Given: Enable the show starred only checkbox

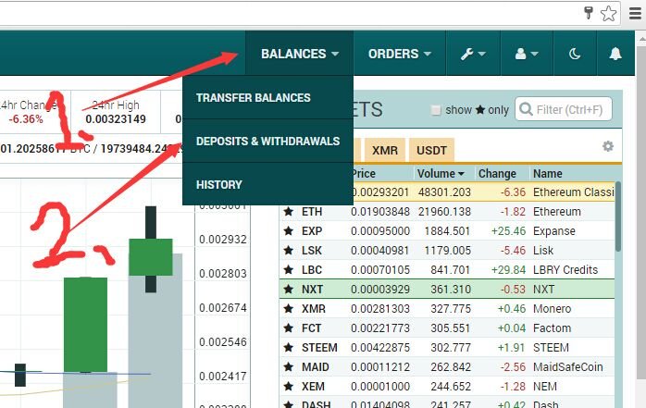Looking at the screenshot, I should point(436,110).
